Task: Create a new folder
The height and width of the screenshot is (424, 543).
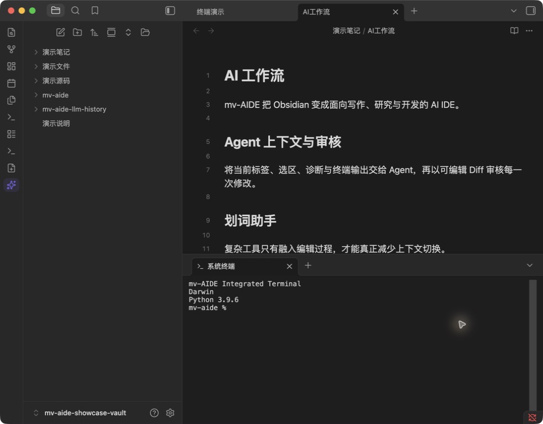Action: [77, 32]
